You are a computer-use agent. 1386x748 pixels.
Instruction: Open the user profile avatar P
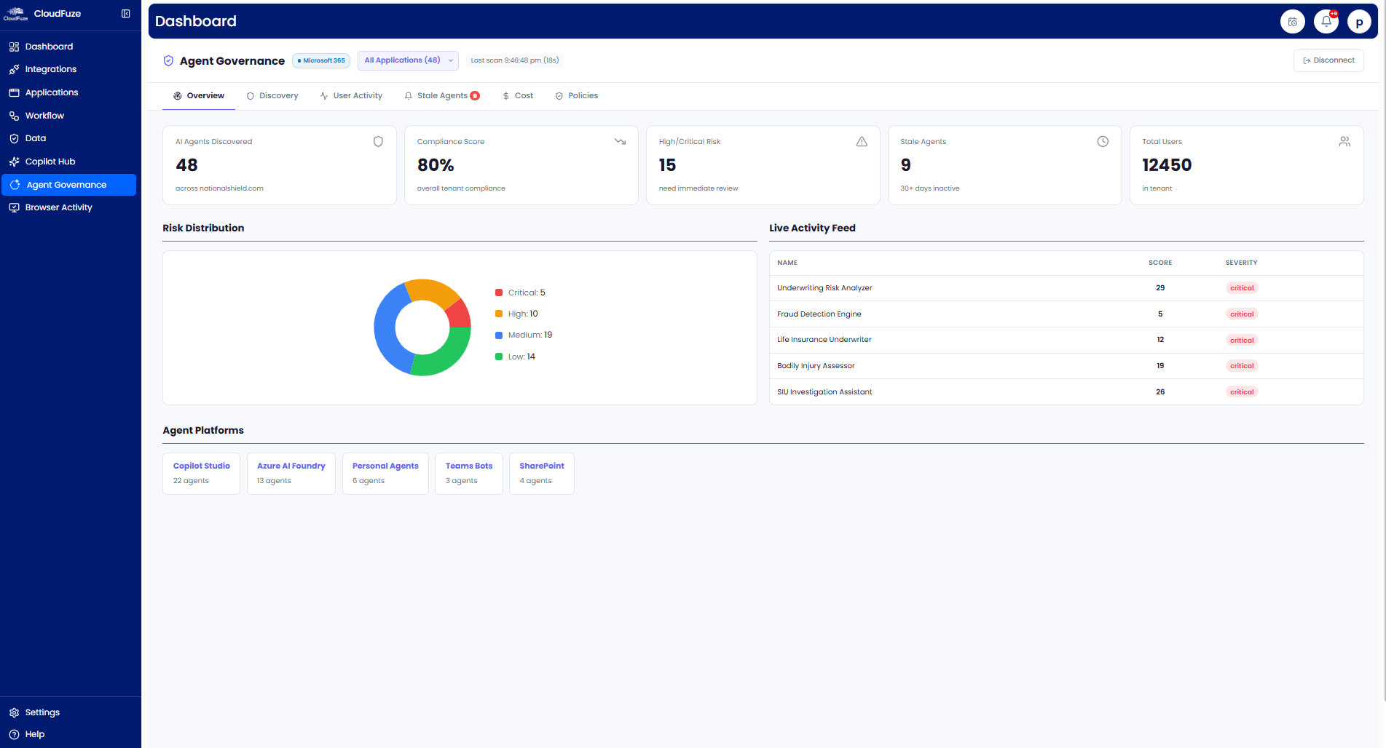[x=1359, y=22]
